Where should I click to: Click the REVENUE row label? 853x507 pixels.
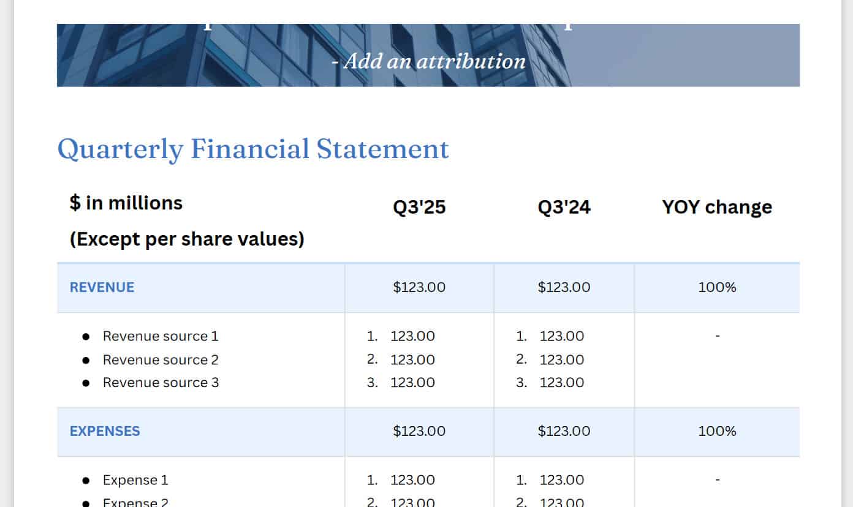coord(102,287)
